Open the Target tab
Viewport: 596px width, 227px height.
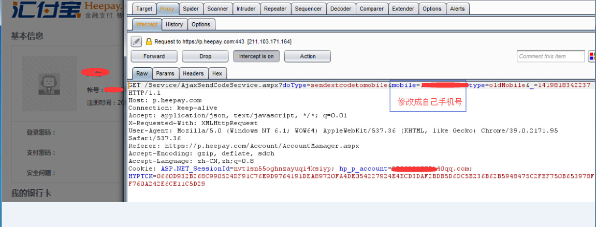[144, 9]
